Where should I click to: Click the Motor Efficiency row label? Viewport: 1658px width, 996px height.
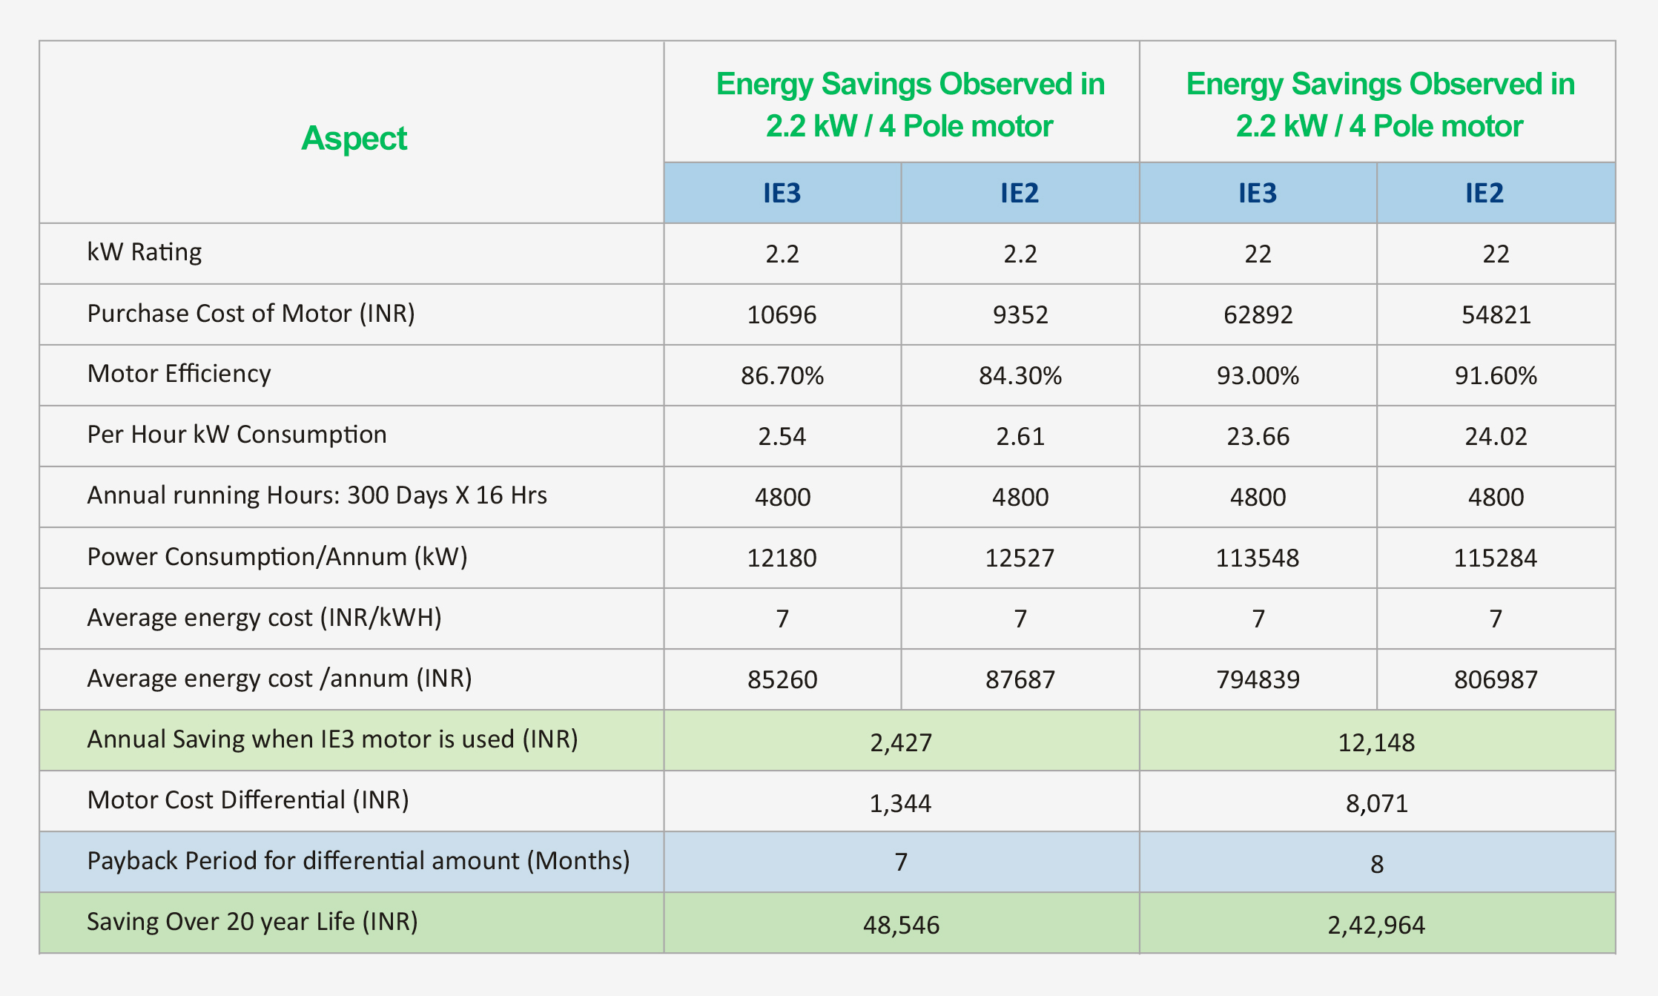(x=179, y=374)
